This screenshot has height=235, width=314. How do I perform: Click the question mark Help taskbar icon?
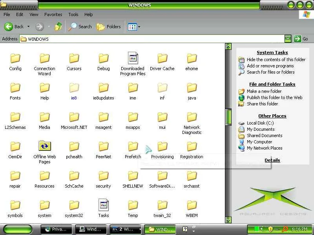[x=185, y=229]
